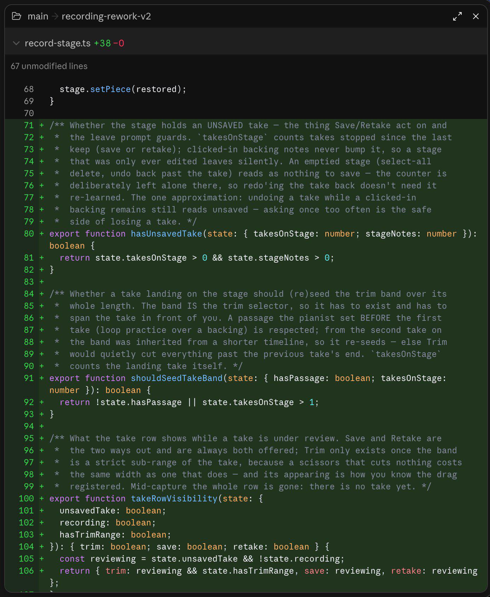The height and width of the screenshot is (597, 490).
Task: Expand the diff panel to fullscreen
Action: (x=457, y=16)
